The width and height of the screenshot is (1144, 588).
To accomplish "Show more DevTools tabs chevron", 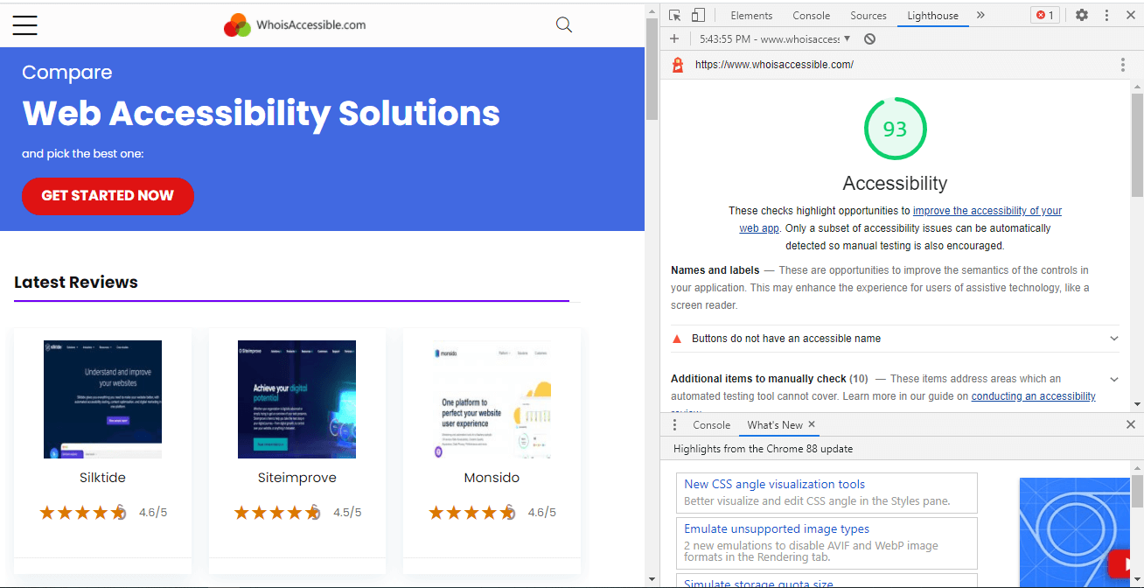I will [980, 16].
